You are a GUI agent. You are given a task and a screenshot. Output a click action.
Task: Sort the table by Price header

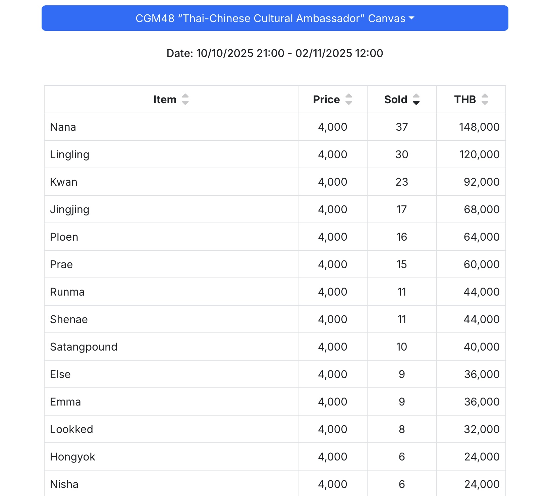pyautogui.click(x=326, y=100)
